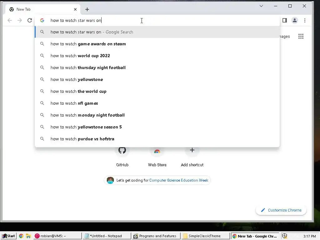Select the New Tab browser tab
Viewport: 320px width, 240px height.
(x=42, y=9)
